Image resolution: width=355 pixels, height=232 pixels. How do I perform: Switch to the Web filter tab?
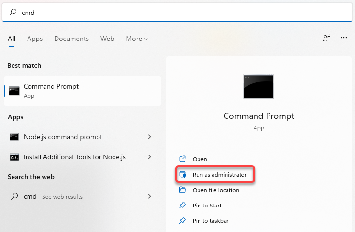tap(107, 39)
